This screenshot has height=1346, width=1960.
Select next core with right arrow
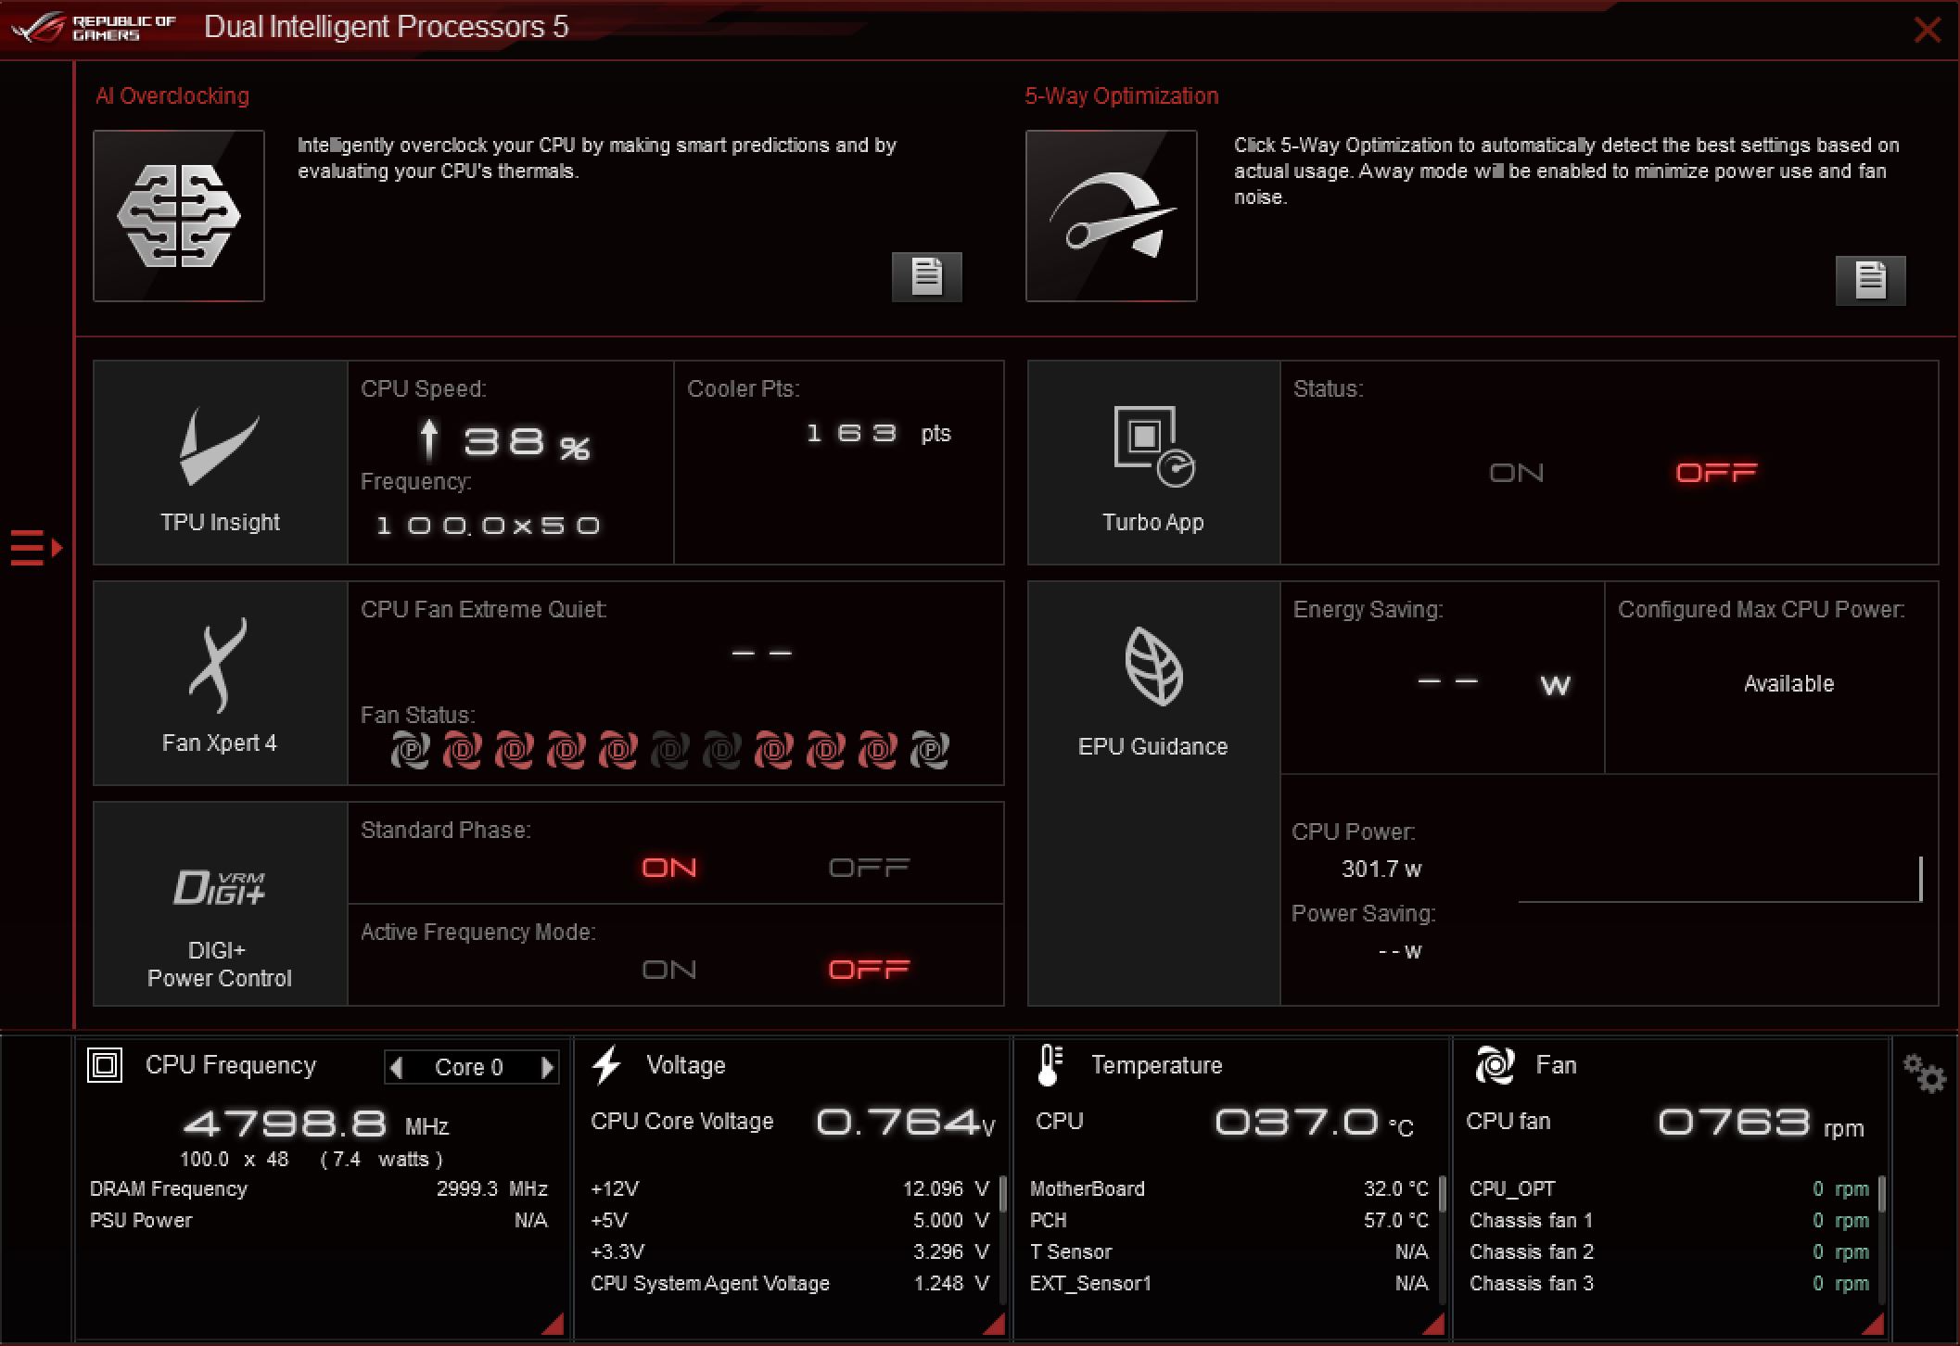click(547, 1068)
